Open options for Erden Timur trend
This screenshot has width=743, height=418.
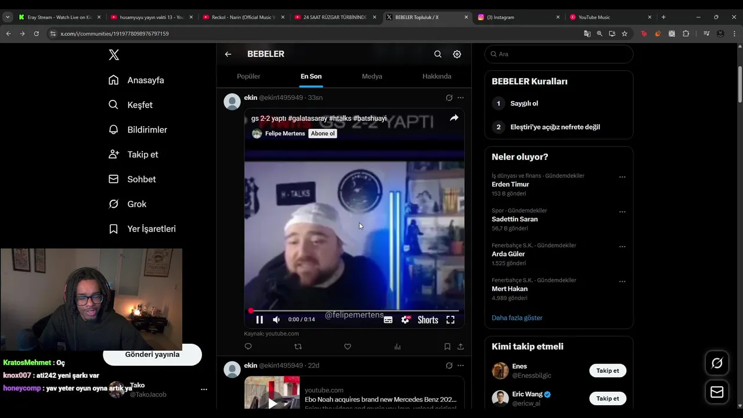click(622, 177)
